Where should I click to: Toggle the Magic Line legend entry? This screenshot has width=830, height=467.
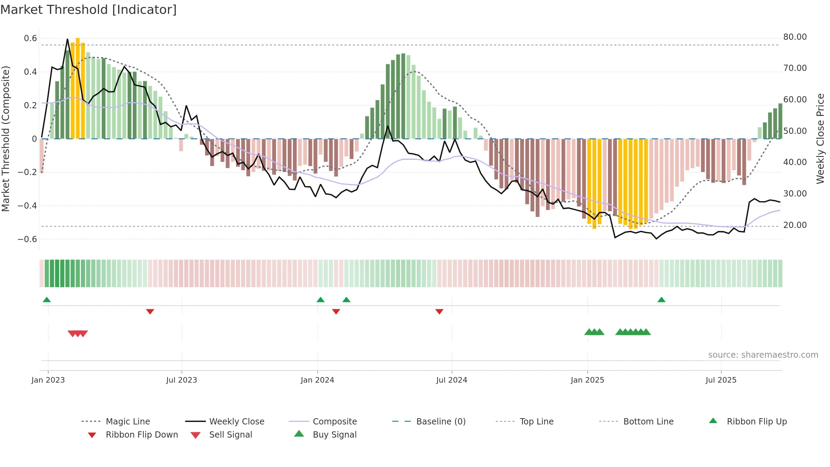[x=116, y=421]
